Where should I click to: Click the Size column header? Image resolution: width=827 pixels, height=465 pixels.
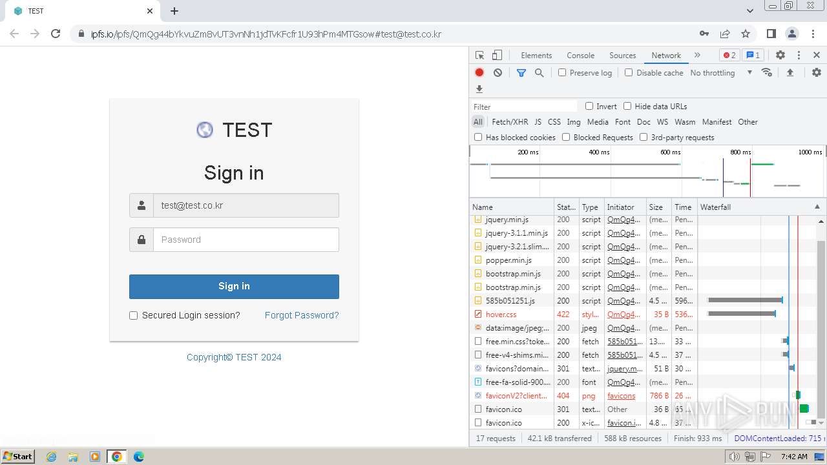point(658,207)
